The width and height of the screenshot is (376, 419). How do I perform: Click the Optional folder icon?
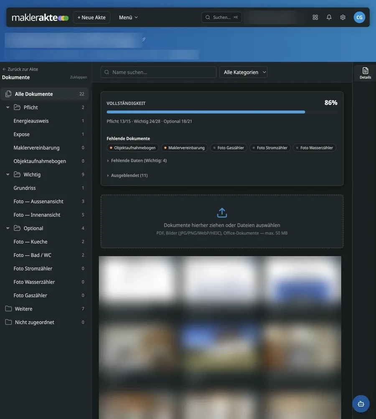point(17,228)
